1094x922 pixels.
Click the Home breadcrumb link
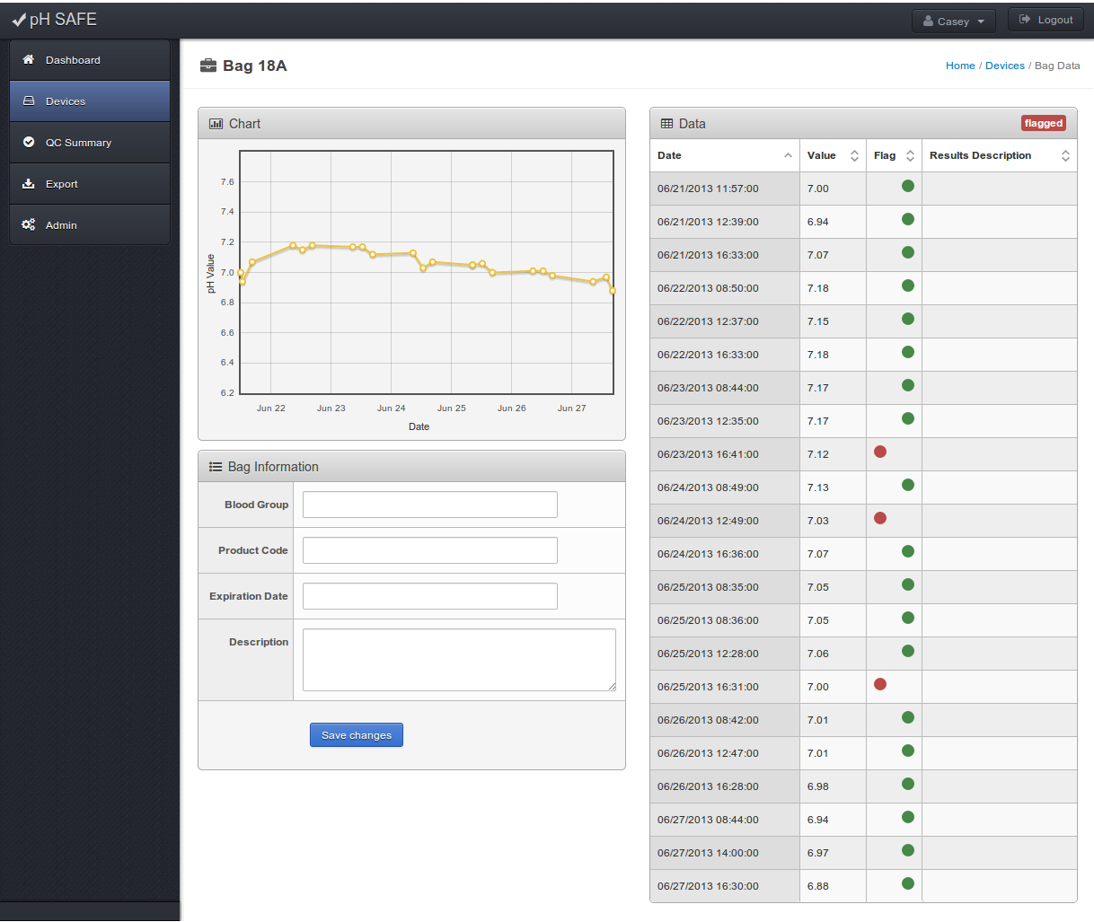[x=960, y=66]
